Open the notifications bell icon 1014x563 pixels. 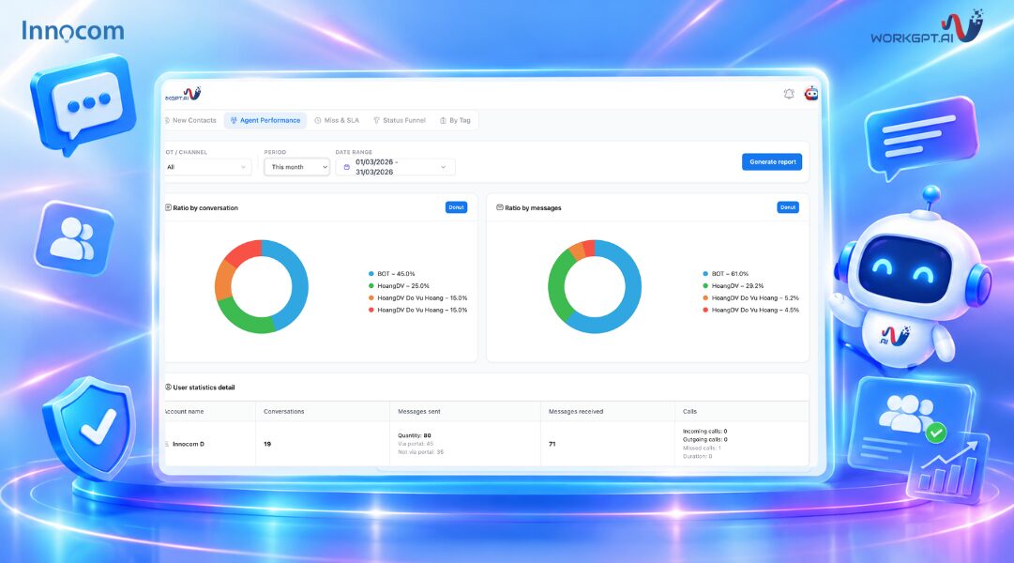[x=788, y=94]
